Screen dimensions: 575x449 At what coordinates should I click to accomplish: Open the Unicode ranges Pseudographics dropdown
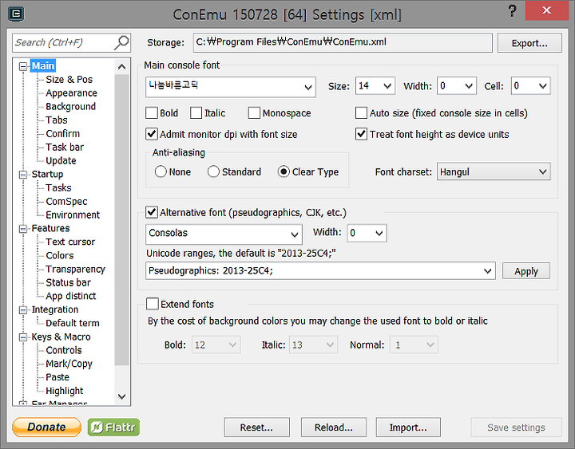(x=320, y=271)
